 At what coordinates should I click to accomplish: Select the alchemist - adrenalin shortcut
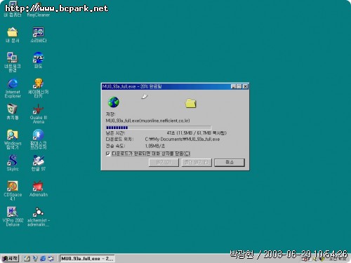click(39, 217)
